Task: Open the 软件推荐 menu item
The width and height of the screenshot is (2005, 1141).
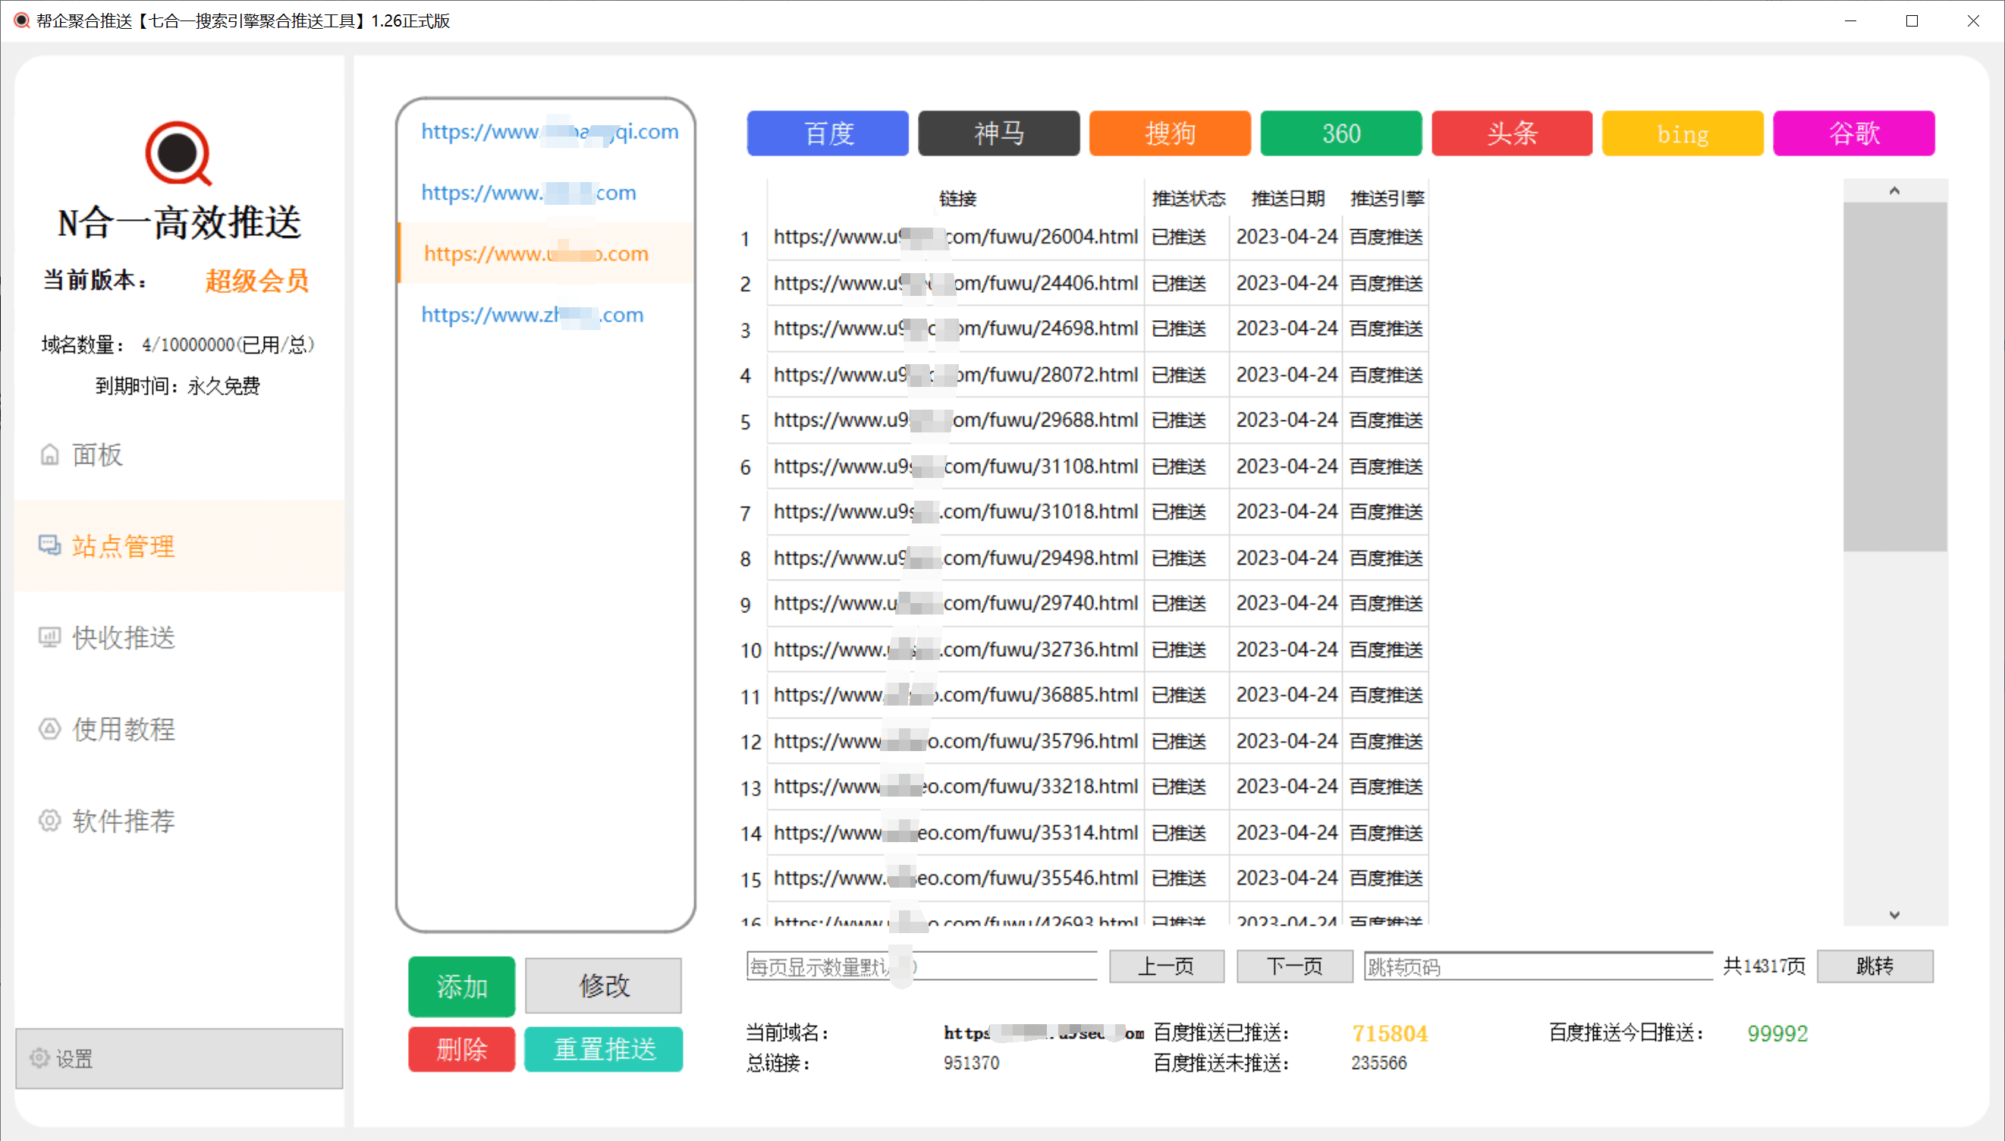Action: [178, 821]
